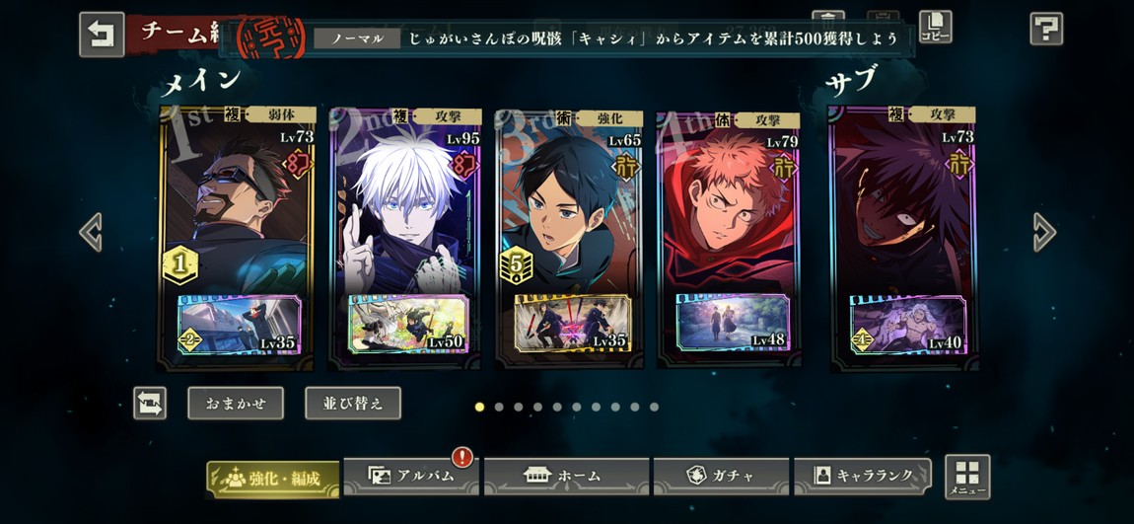Select the fifth team page dot
The width and height of the screenshot is (1134, 524).
(557, 407)
